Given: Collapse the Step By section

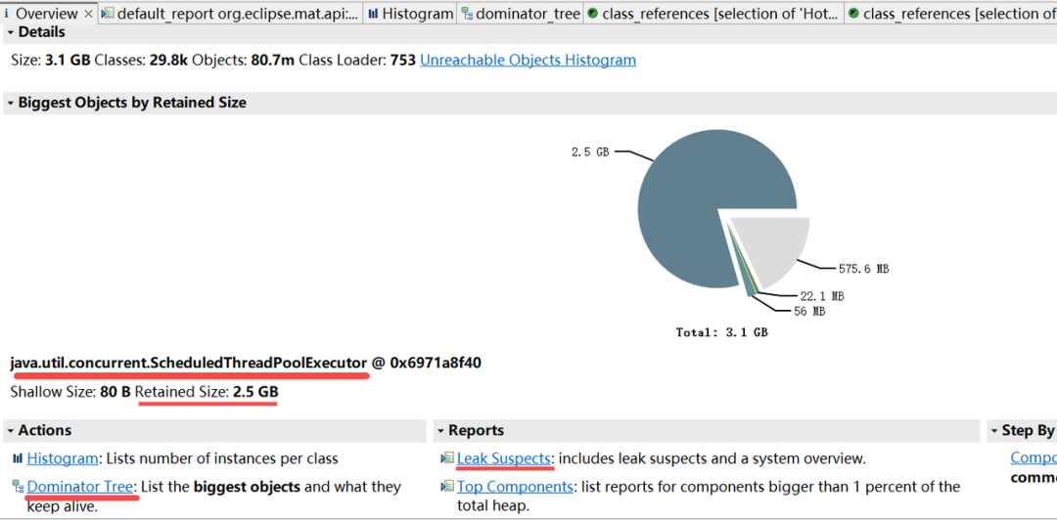Looking at the screenshot, I should coord(995,430).
